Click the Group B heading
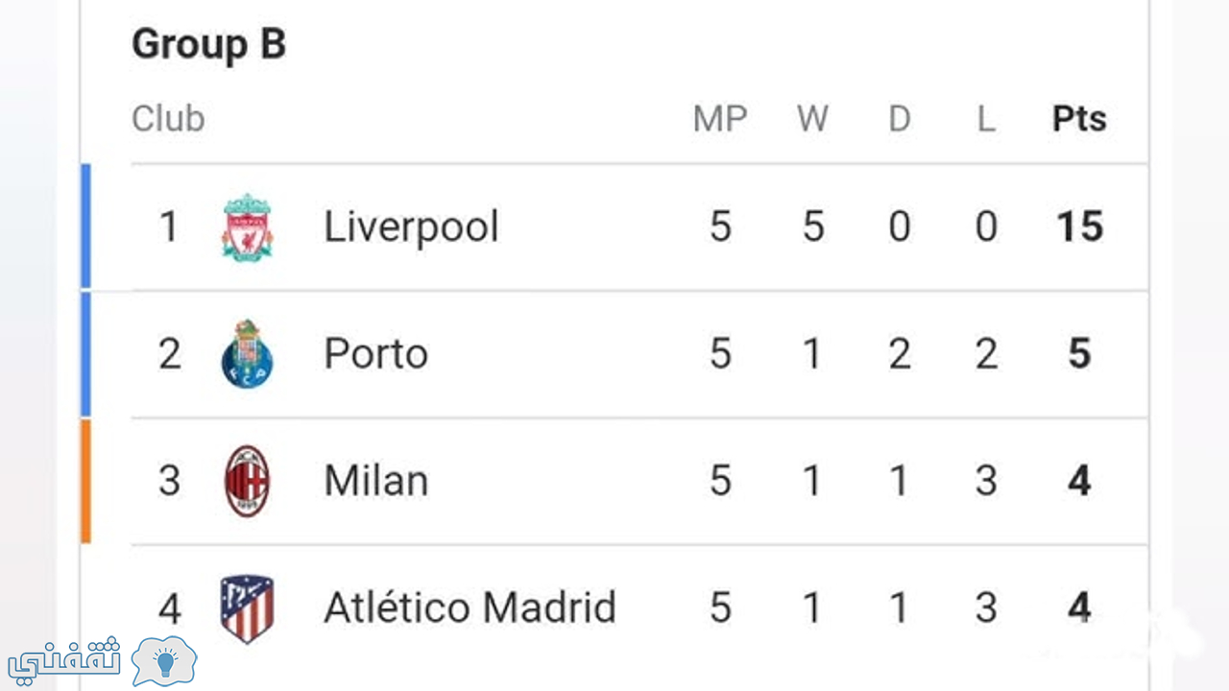This screenshot has width=1229, height=691. [208, 44]
